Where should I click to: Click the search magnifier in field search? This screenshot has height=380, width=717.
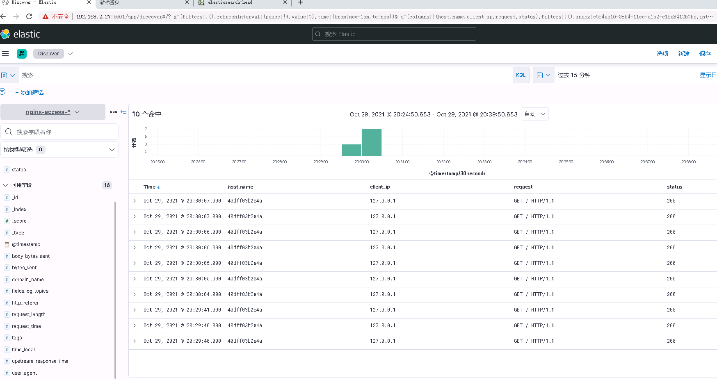pyautogui.click(x=9, y=132)
